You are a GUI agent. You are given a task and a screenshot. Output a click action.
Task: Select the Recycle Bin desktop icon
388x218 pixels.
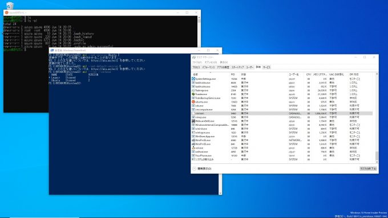(9, 5)
